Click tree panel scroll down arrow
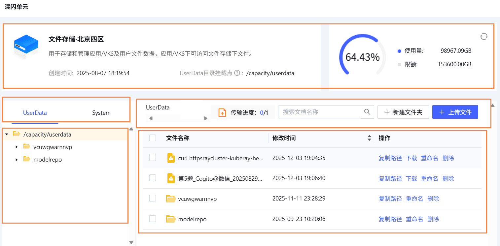Screen dimensions: 500x246 pos(131,242)
